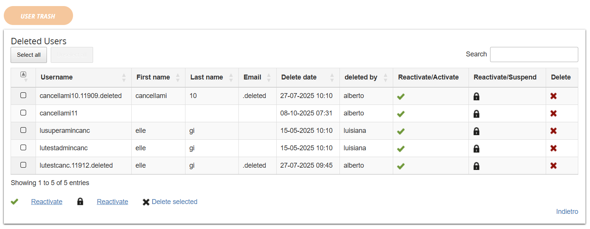590x229 pixels.
Task: Click lock suspend icon for lusuperamincanc
Action: click(476, 131)
